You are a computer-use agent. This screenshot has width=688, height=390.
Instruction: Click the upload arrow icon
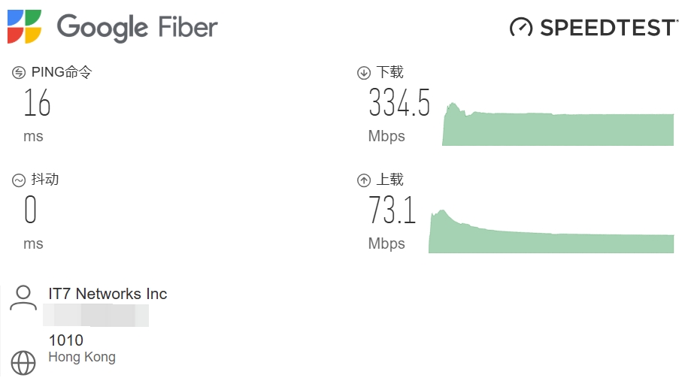[364, 180]
